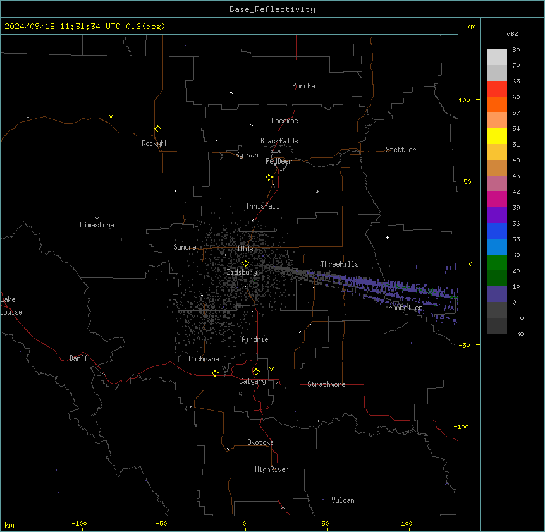Click the Ponoka city label

click(x=303, y=86)
